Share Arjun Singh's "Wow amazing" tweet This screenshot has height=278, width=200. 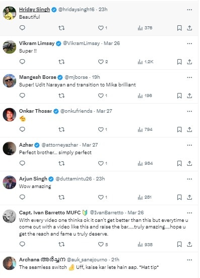tap(189, 197)
